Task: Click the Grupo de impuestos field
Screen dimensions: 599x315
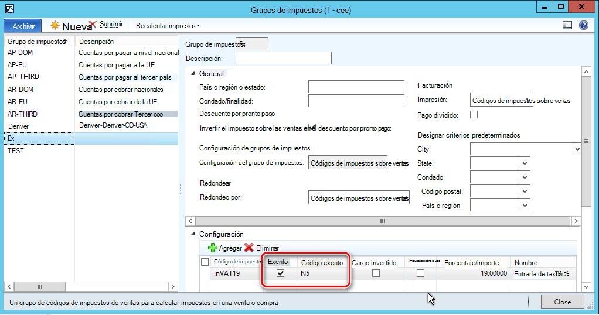Action: pos(252,44)
